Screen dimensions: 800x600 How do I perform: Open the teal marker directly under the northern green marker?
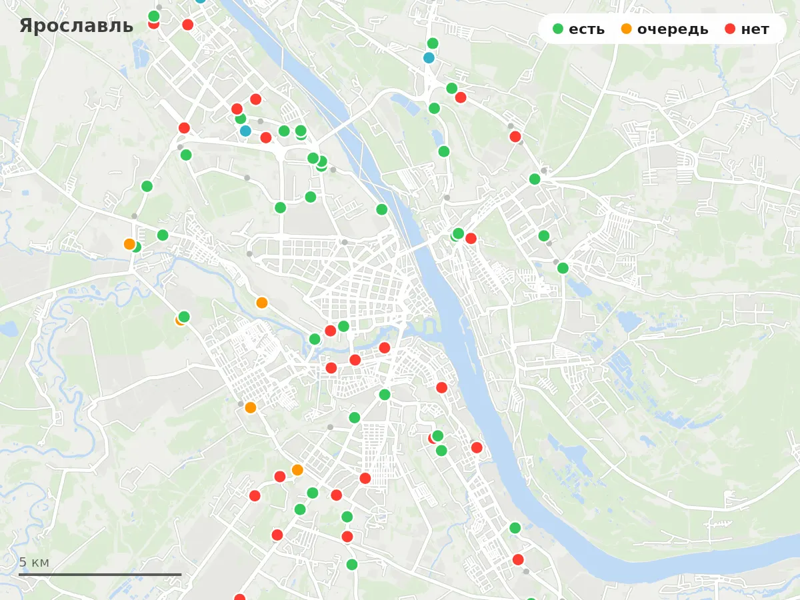(x=429, y=58)
